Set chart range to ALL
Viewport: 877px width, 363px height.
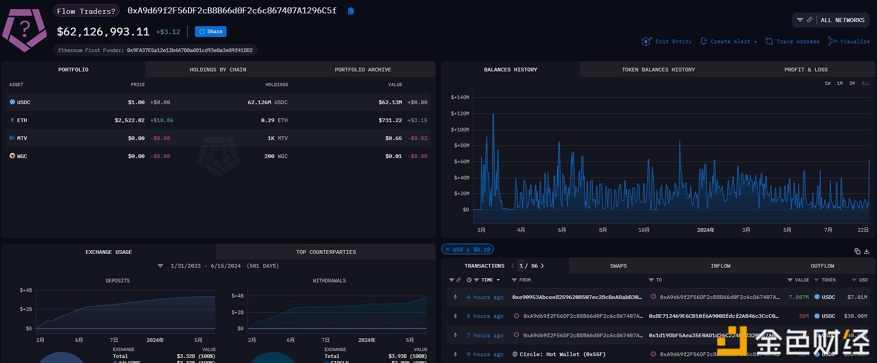pyautogui.click(x=865, y=83)
